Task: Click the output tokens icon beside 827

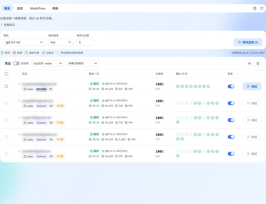Action: coord(116,89)
